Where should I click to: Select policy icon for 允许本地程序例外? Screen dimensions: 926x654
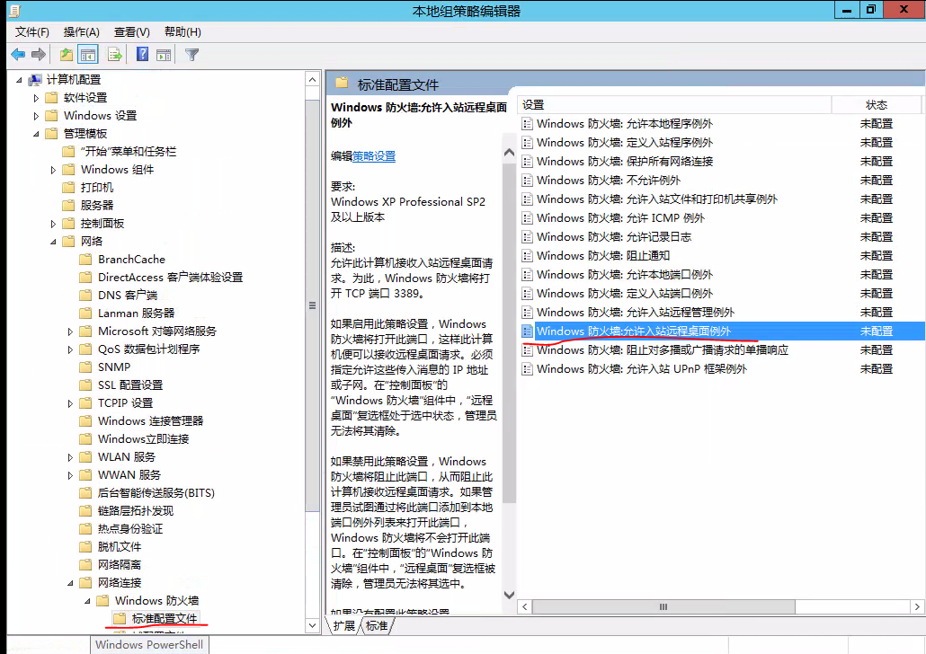click(528, 124)
